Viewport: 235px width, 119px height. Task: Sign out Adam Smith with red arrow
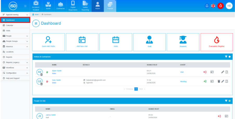205,72
